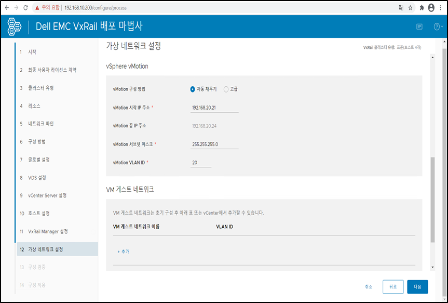Reload the page with refresh icon
Image resolution: width=448 pixels, height=303 pixels.
tap(26, 8)
